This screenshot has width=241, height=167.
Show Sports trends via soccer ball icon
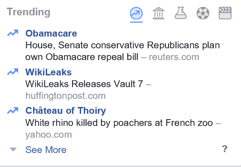click(x=203, y=13)
